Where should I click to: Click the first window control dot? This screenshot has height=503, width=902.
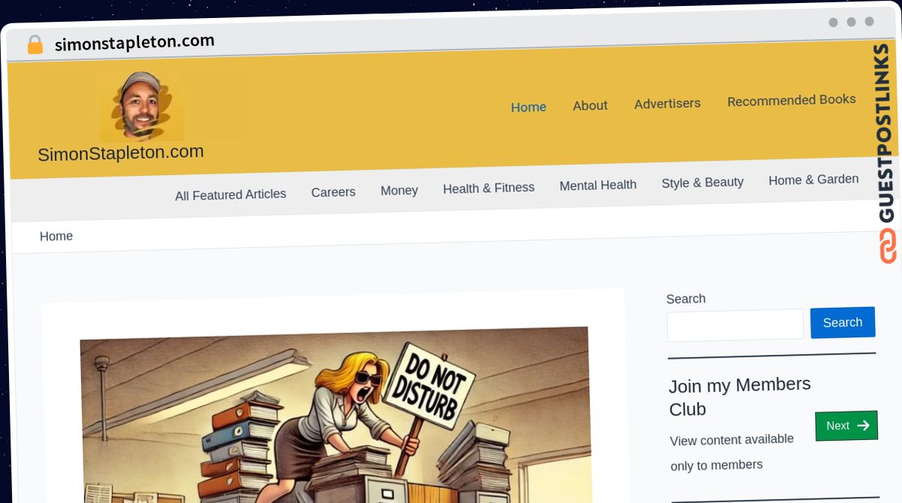833,22
